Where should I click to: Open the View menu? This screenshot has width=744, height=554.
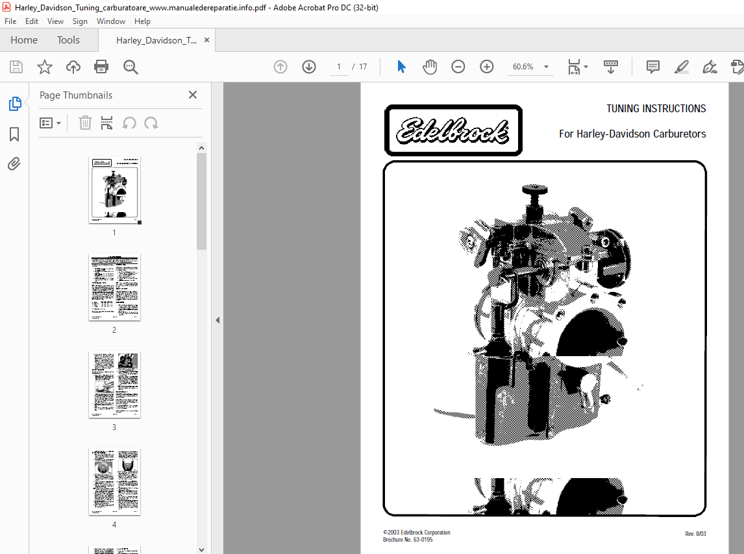tap(55, 21)
